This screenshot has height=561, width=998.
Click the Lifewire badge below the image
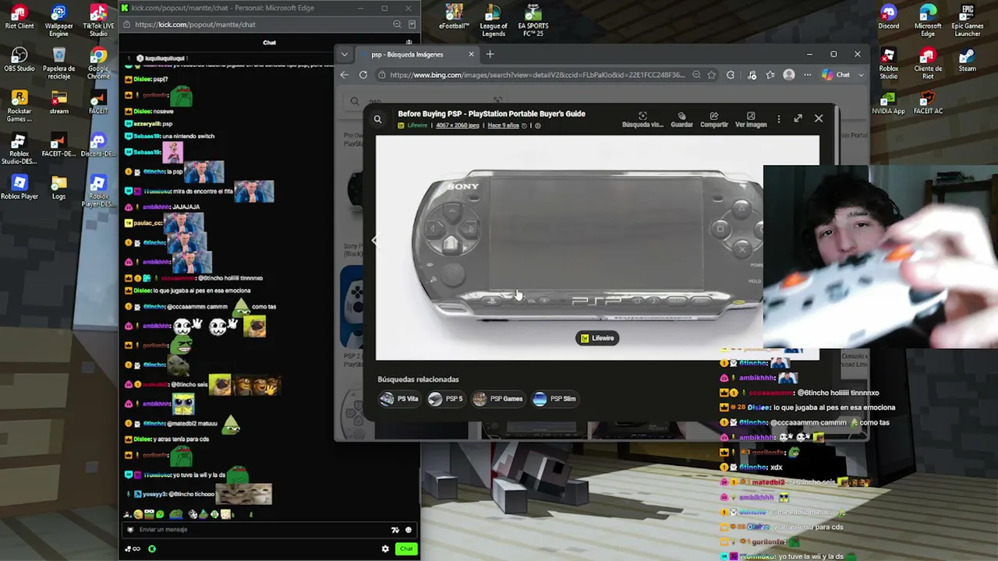[x=597, y=338]
